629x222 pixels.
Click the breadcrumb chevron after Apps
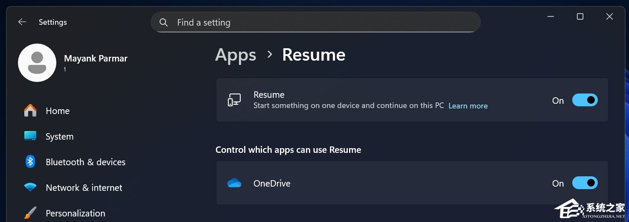269,54
